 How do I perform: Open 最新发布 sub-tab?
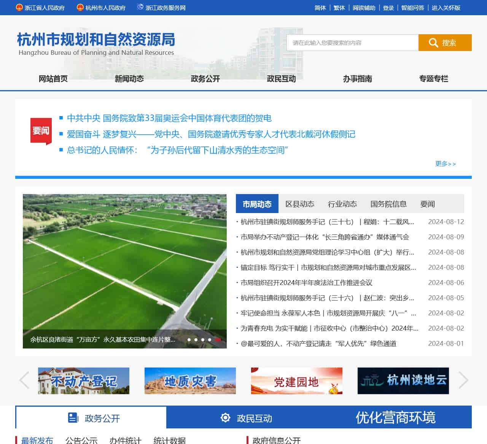pyautogui.click(x=37, y=441)
